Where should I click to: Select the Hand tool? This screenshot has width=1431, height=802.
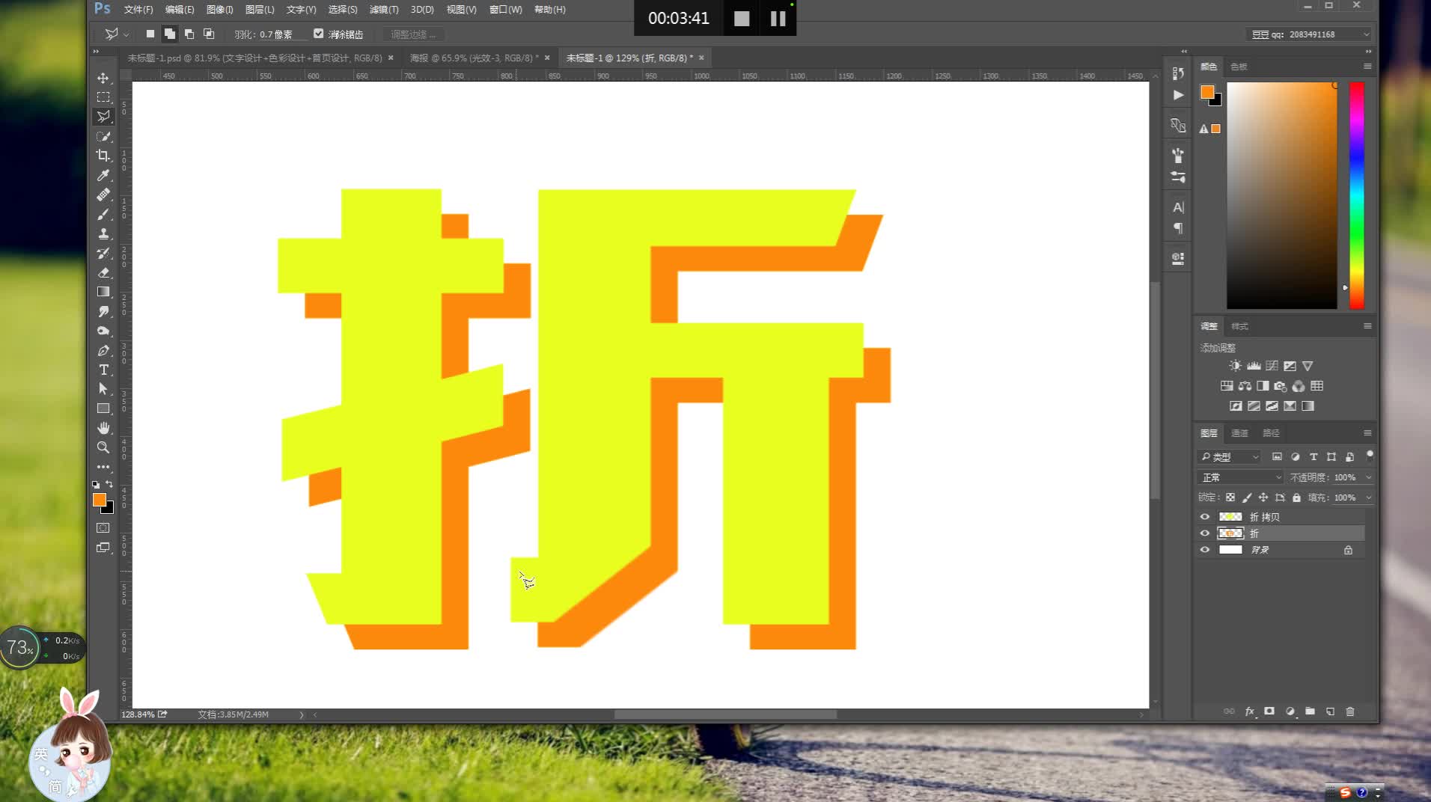[103, 428]
